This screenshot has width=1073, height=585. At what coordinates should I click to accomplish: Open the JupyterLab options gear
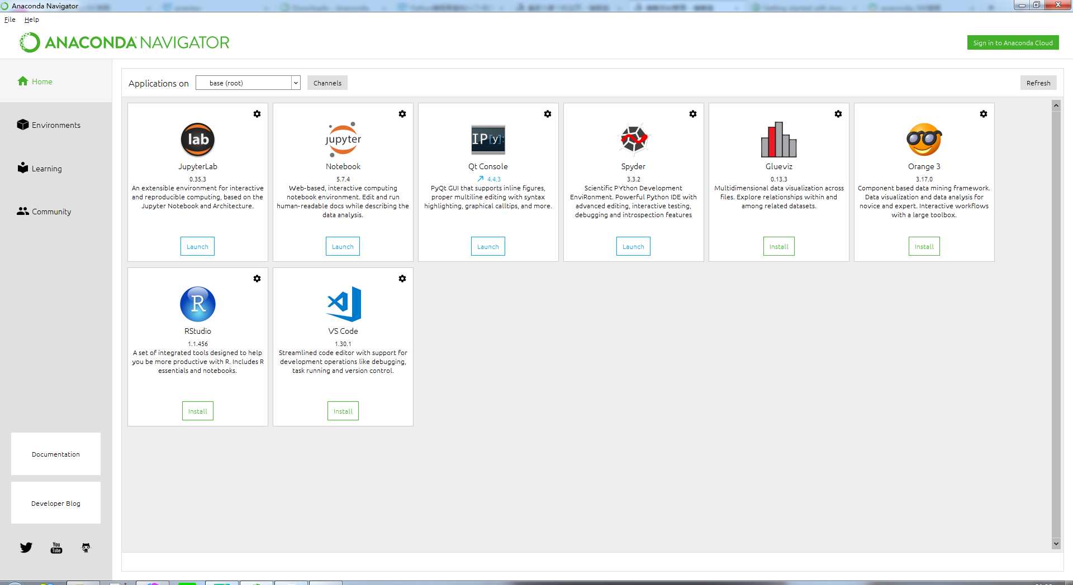click(x=257, y=114)
